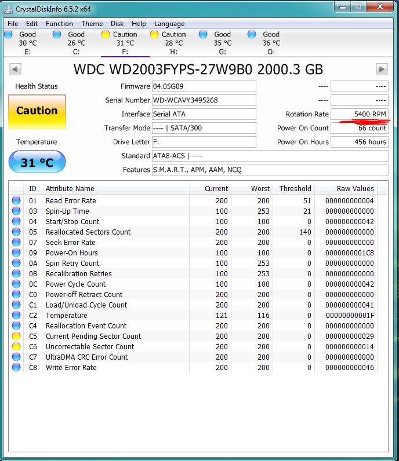Screen dimensions: 399x461
Task: Click blue status icon for Spin-Up Time
Action: pyautogui.click(x=16, y=211)
